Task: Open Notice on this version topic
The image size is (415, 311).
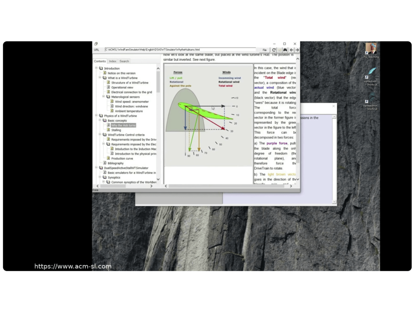Action: [122, 73]
